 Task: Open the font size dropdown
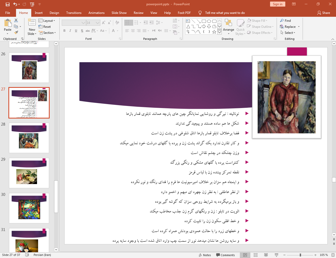[98, 23]
